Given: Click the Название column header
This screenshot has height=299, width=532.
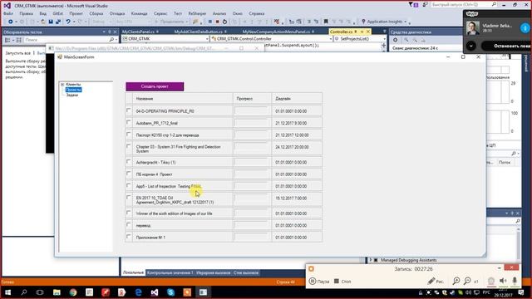Looking at the screenshot, I should (x=183, y=99).
